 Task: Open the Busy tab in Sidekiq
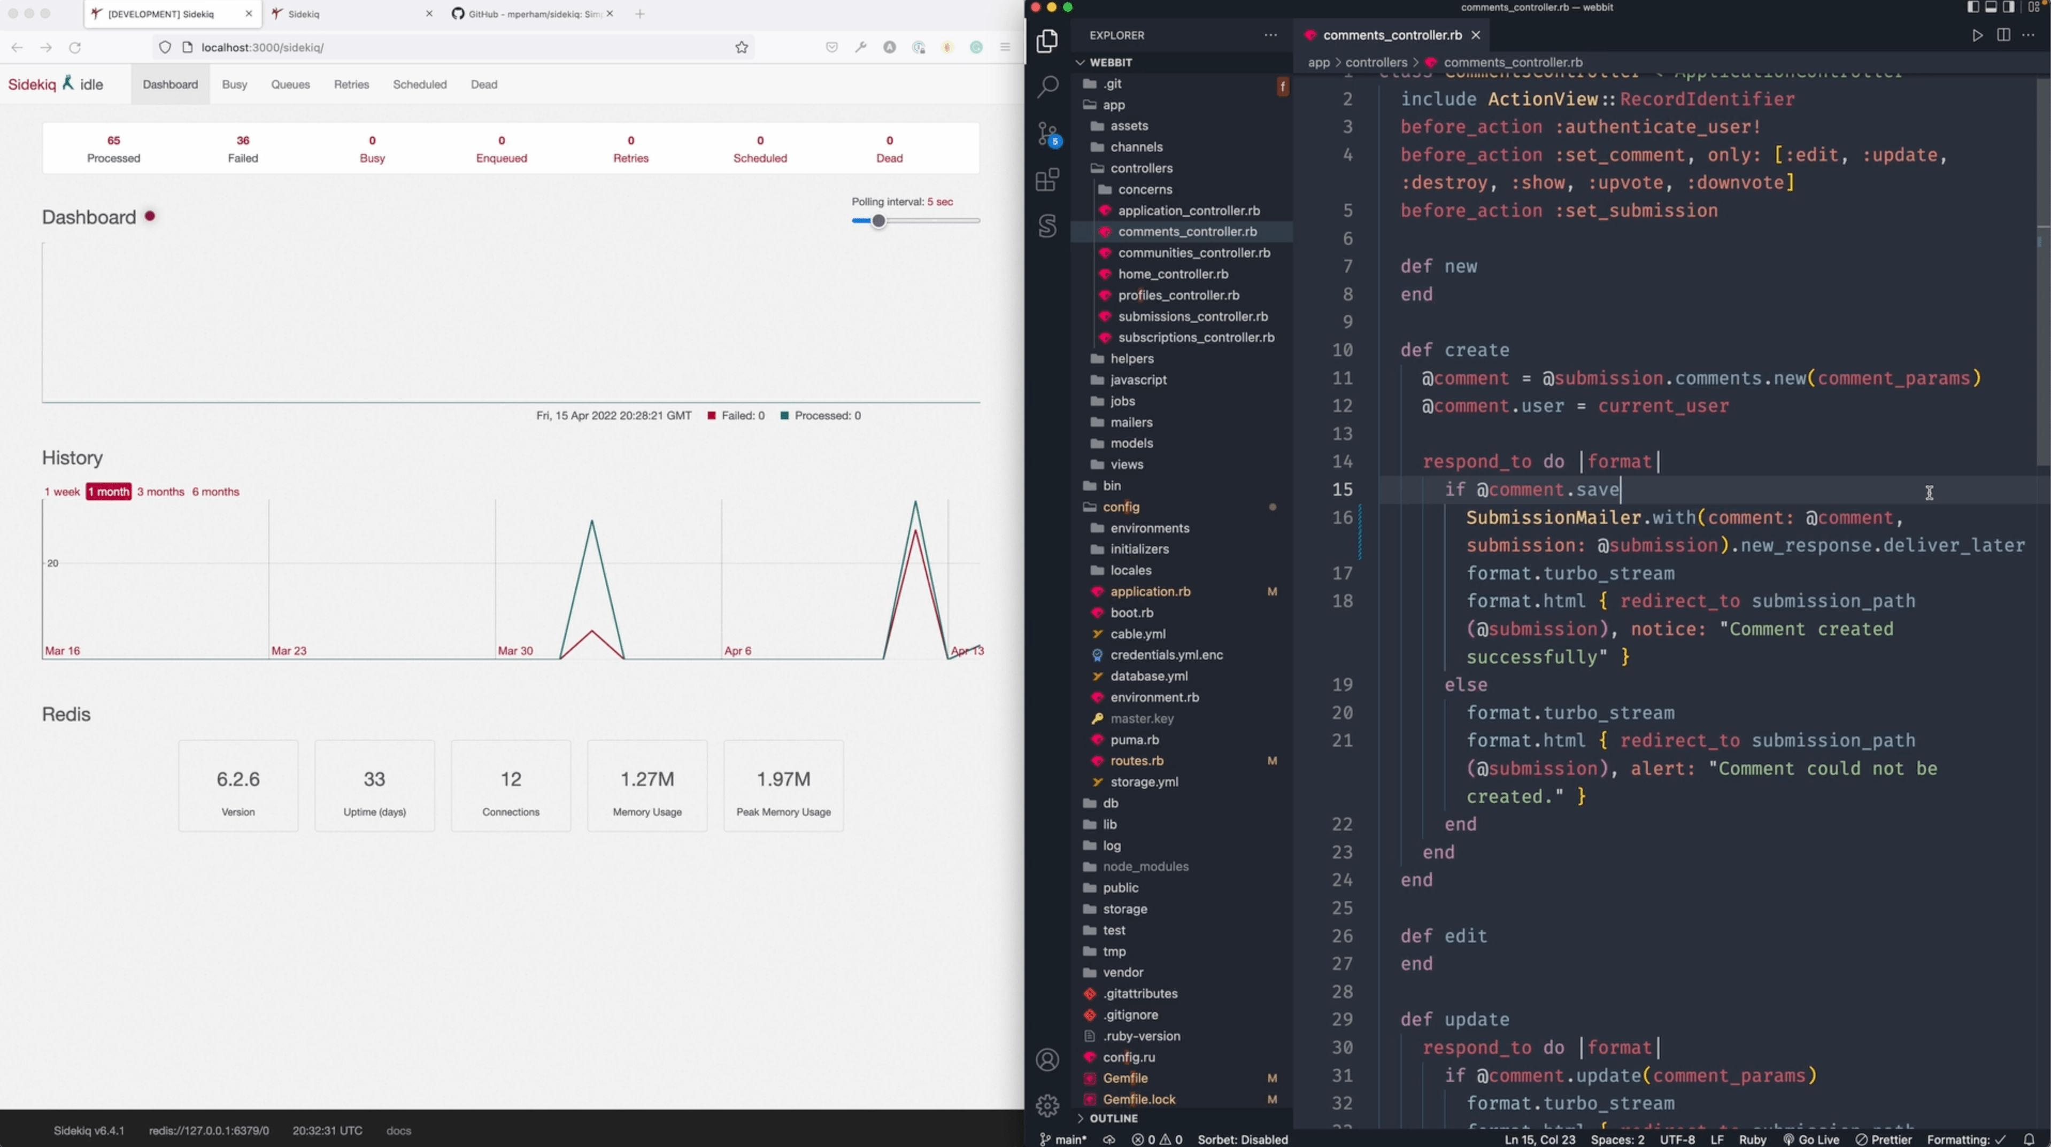click(234, 84)
